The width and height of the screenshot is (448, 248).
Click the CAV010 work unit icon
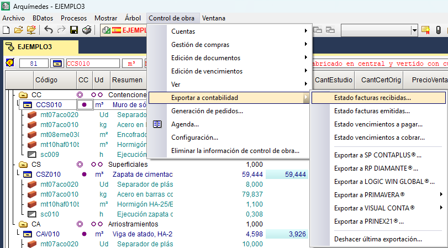coord(28,234)
